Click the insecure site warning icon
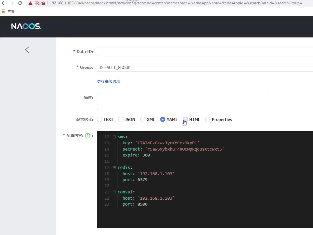313x235 pixels. [x=30, y=3]
